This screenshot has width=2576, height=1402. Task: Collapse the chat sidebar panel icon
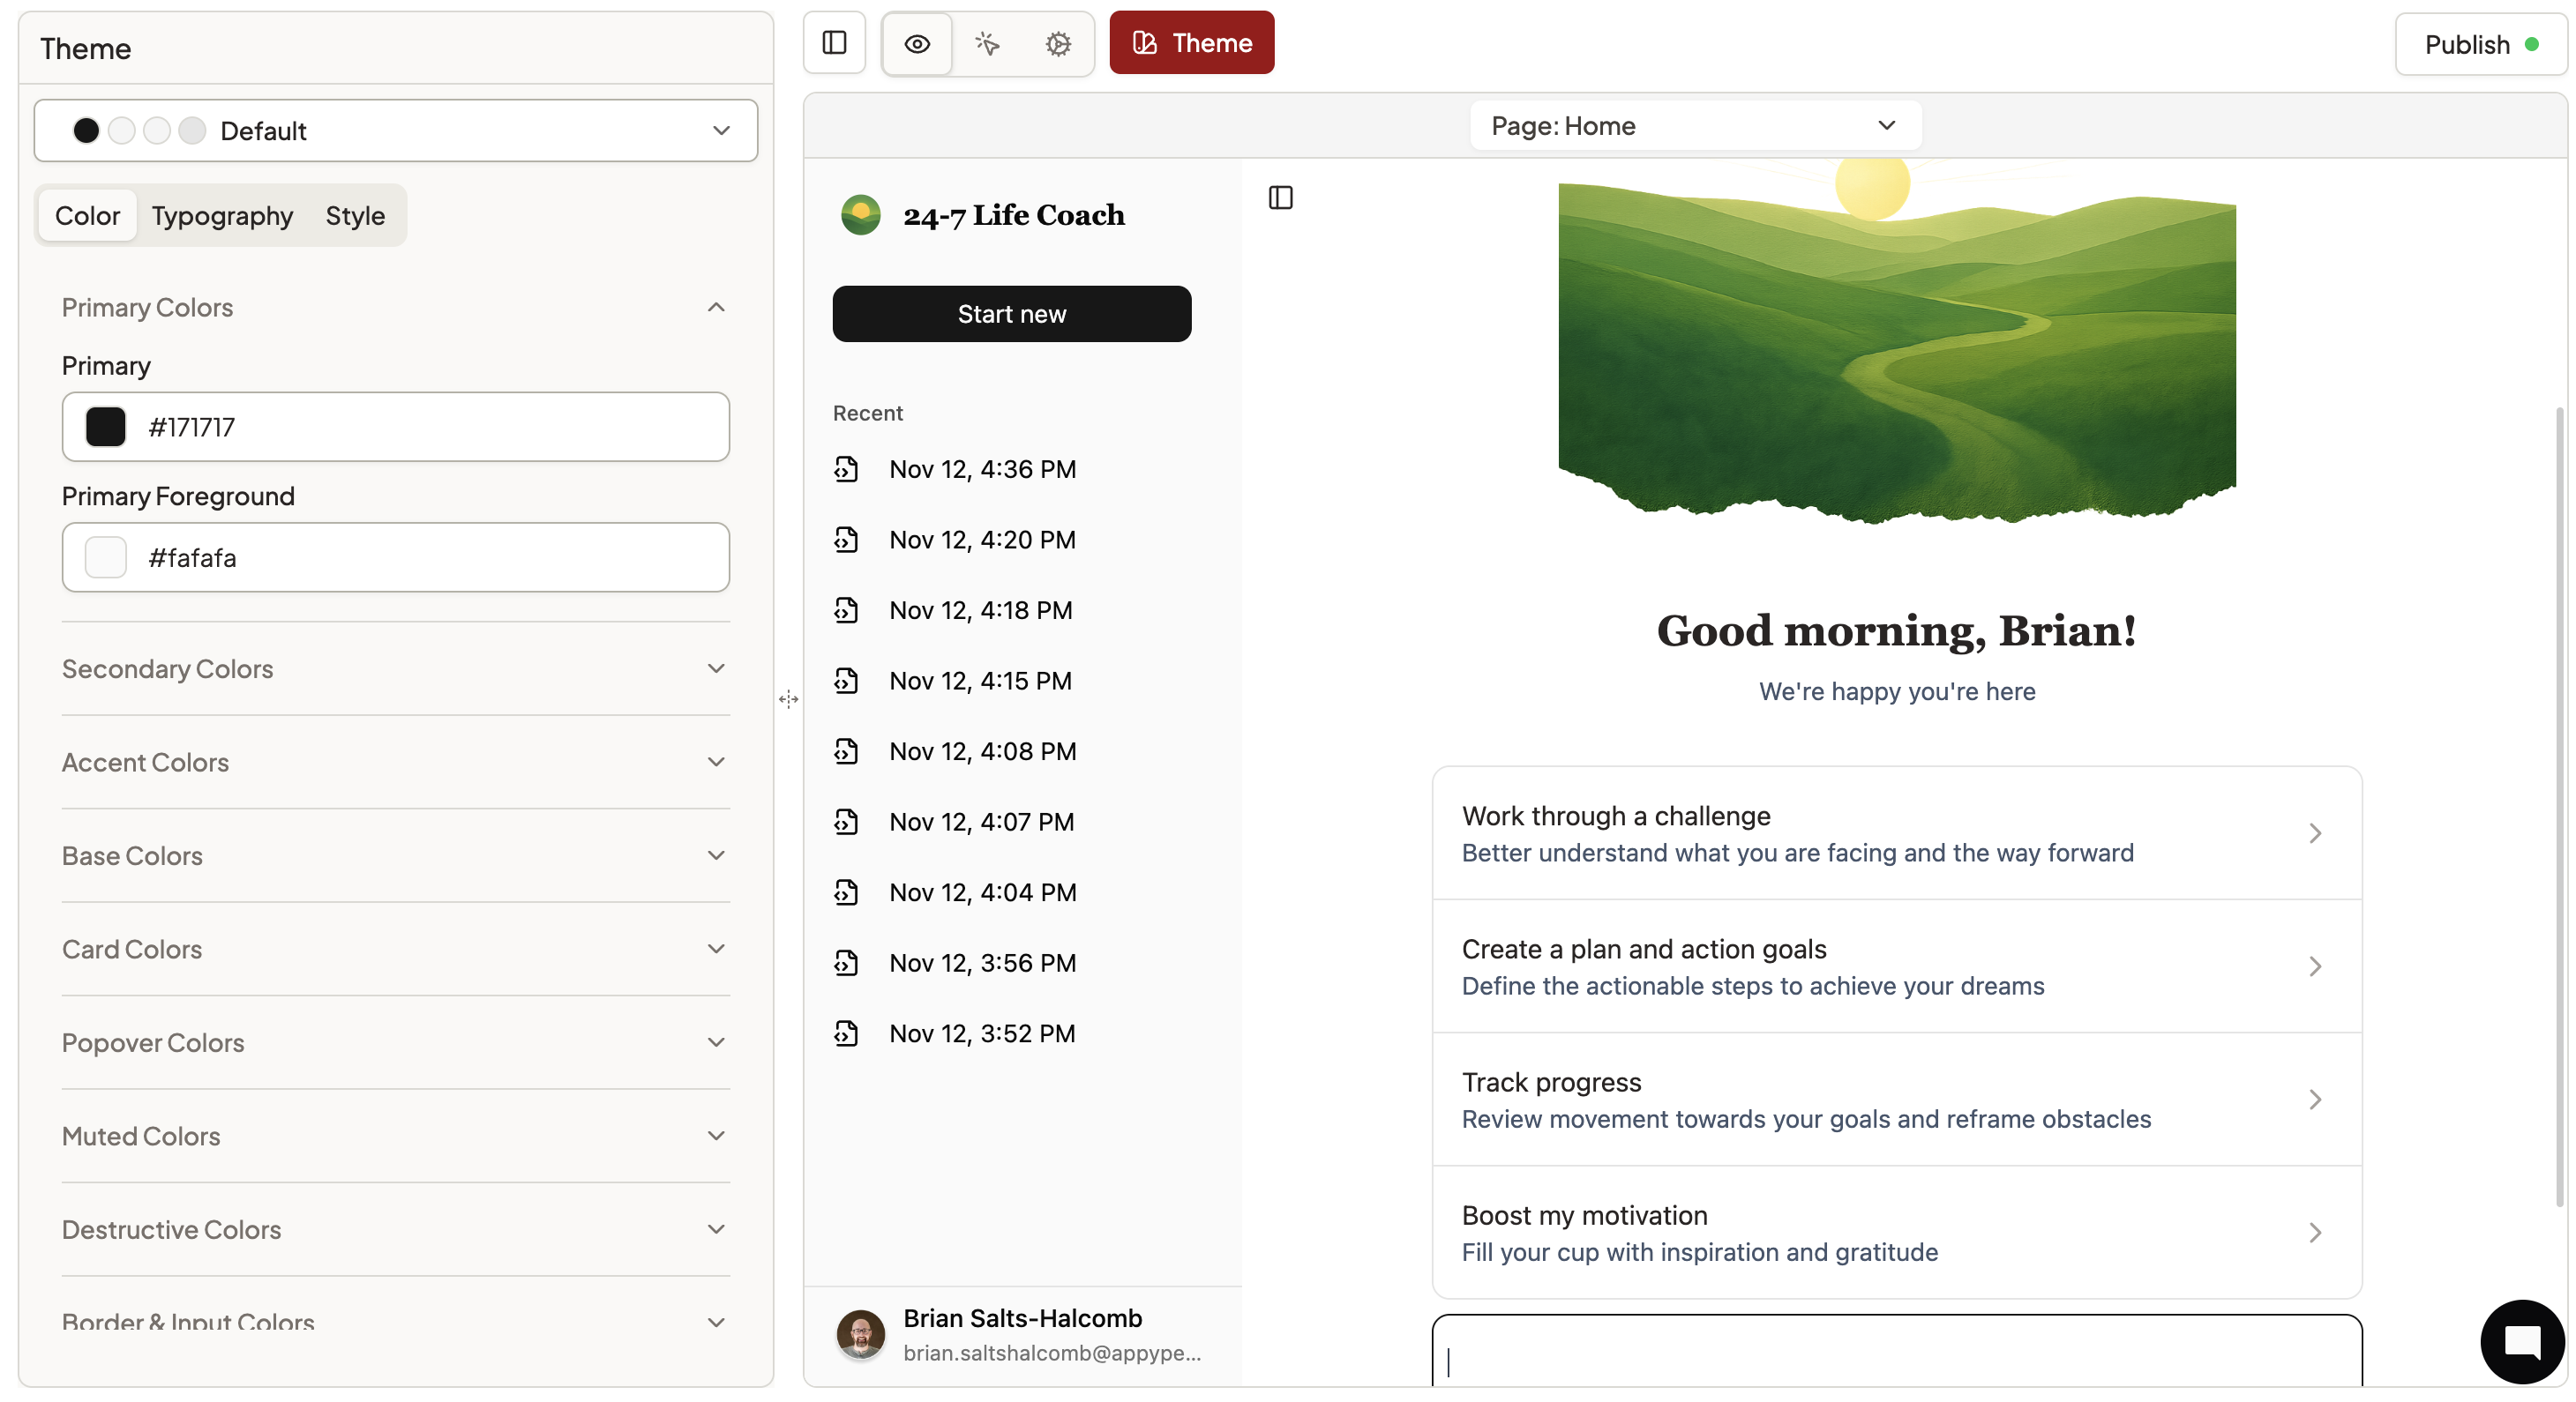tap(1280, 198)
